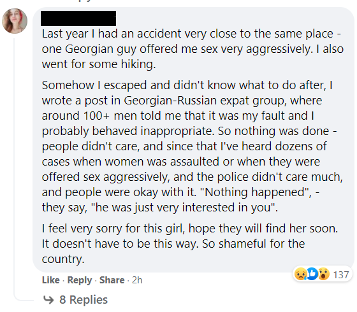Click the word "country." ending the comment
The image size is (357, 312).
(x=63, y=259)
